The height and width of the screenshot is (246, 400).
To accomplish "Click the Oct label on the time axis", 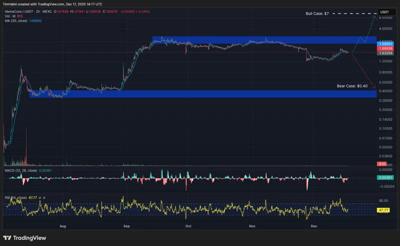I will 188,226.
